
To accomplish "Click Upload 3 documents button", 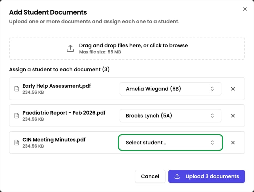I will (206, 176).
